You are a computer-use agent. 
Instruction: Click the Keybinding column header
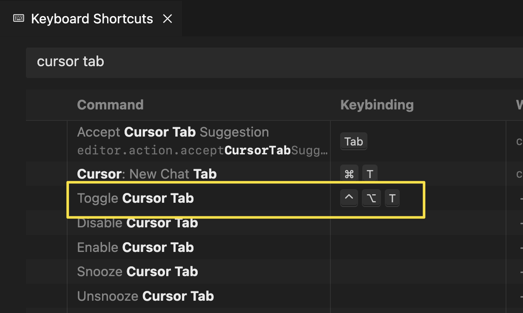(x=377, y=105)
